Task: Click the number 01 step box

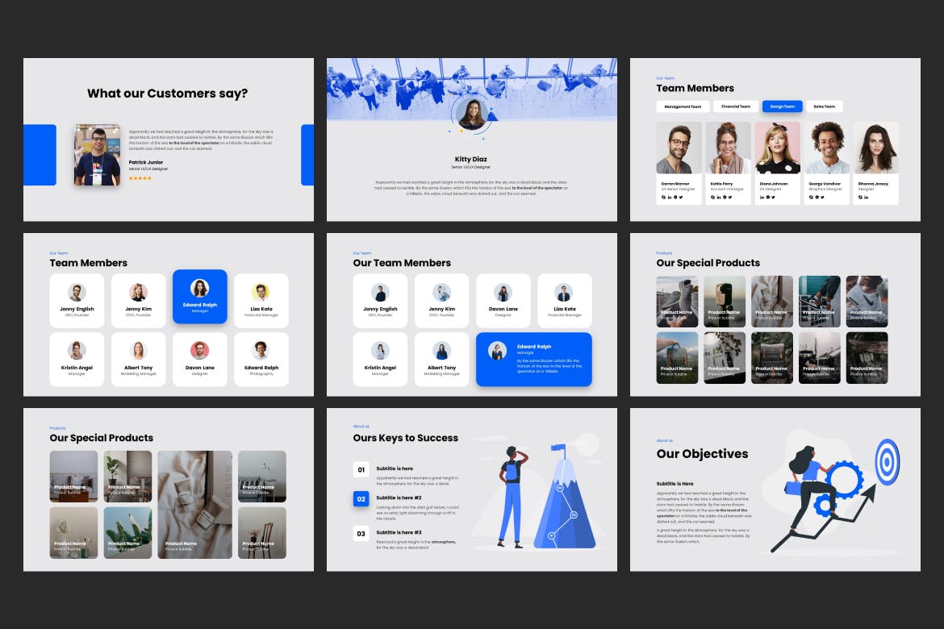Action: click(361, 469)
